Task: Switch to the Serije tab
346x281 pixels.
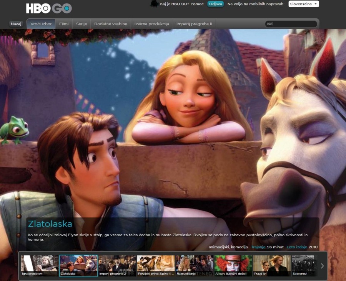Action: (82, 24)
